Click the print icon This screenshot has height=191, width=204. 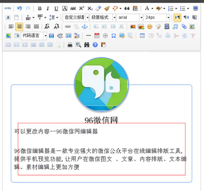pyautogui.click(x=70, y=45)
